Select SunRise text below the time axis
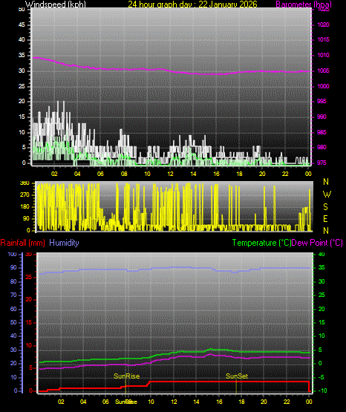Viewport: 346px width, 412px height. (x=126, y=402)
